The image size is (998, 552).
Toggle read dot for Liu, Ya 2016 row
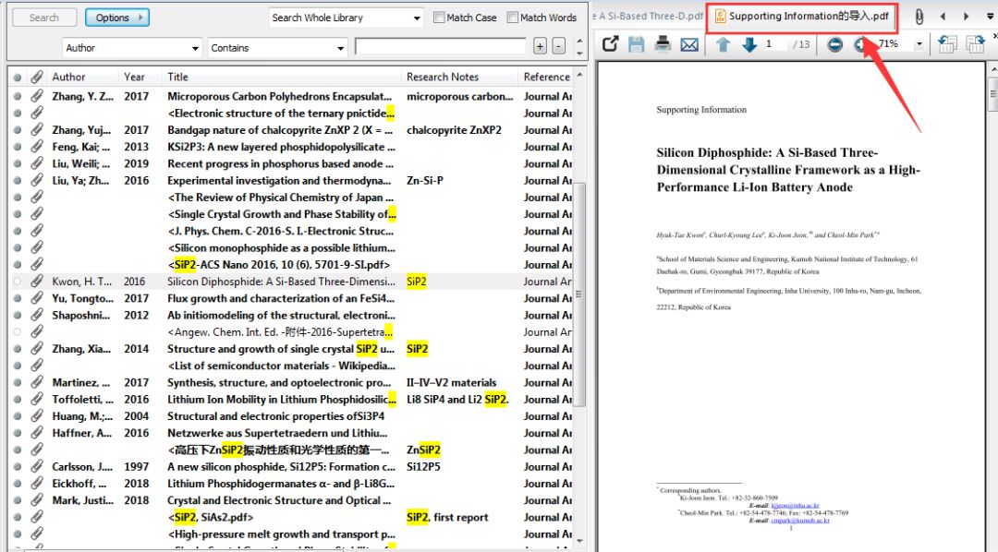pos(18,181)
